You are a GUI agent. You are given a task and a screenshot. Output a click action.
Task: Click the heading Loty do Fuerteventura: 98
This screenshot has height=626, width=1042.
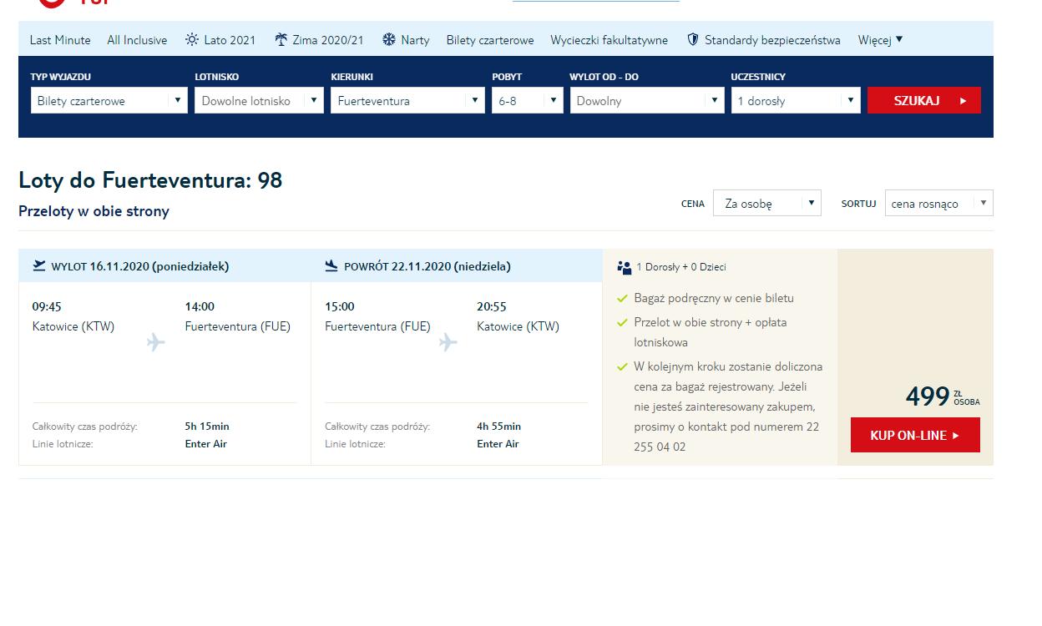[x=150, y=180]
